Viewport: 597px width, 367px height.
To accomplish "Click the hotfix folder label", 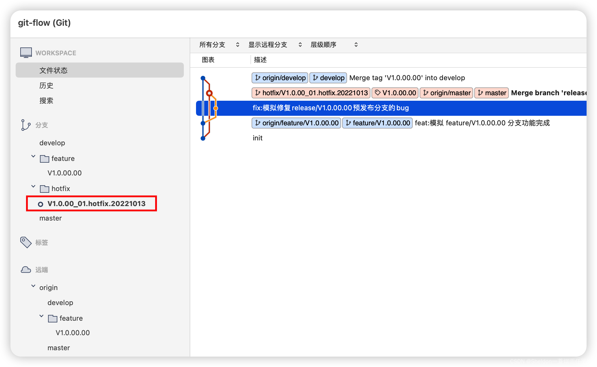I will pyautogui.click(x=61, y=189).
